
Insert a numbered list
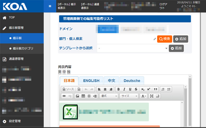click(163, 89)
